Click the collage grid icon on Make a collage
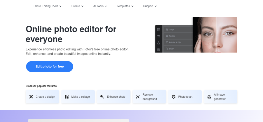The height and width of the screenshot is (122, 263). (x=67, y=97)
